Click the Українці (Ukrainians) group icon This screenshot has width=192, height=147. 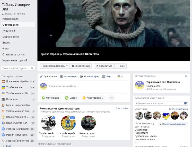pyautogui.click(x=3, y=129)
